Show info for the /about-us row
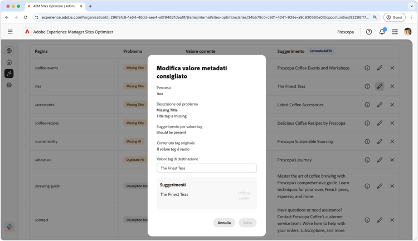 367,160
